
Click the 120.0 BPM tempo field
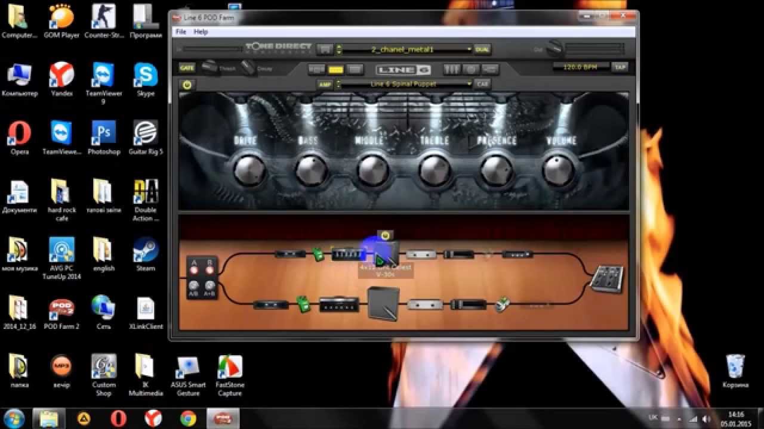[x=581, y=67]
